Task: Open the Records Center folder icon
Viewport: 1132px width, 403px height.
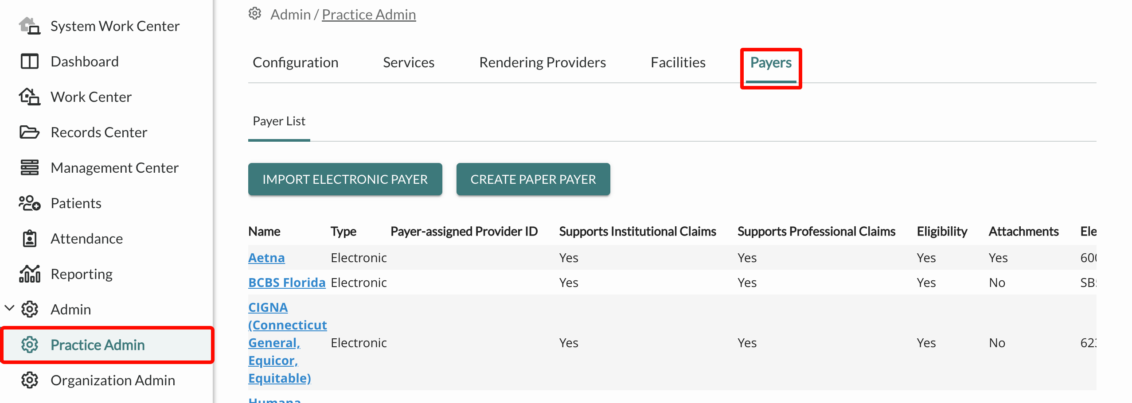Action: 29,132
